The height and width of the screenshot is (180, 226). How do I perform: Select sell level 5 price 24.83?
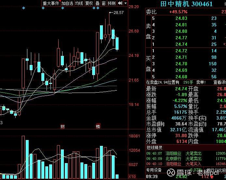tap(181, 19)
